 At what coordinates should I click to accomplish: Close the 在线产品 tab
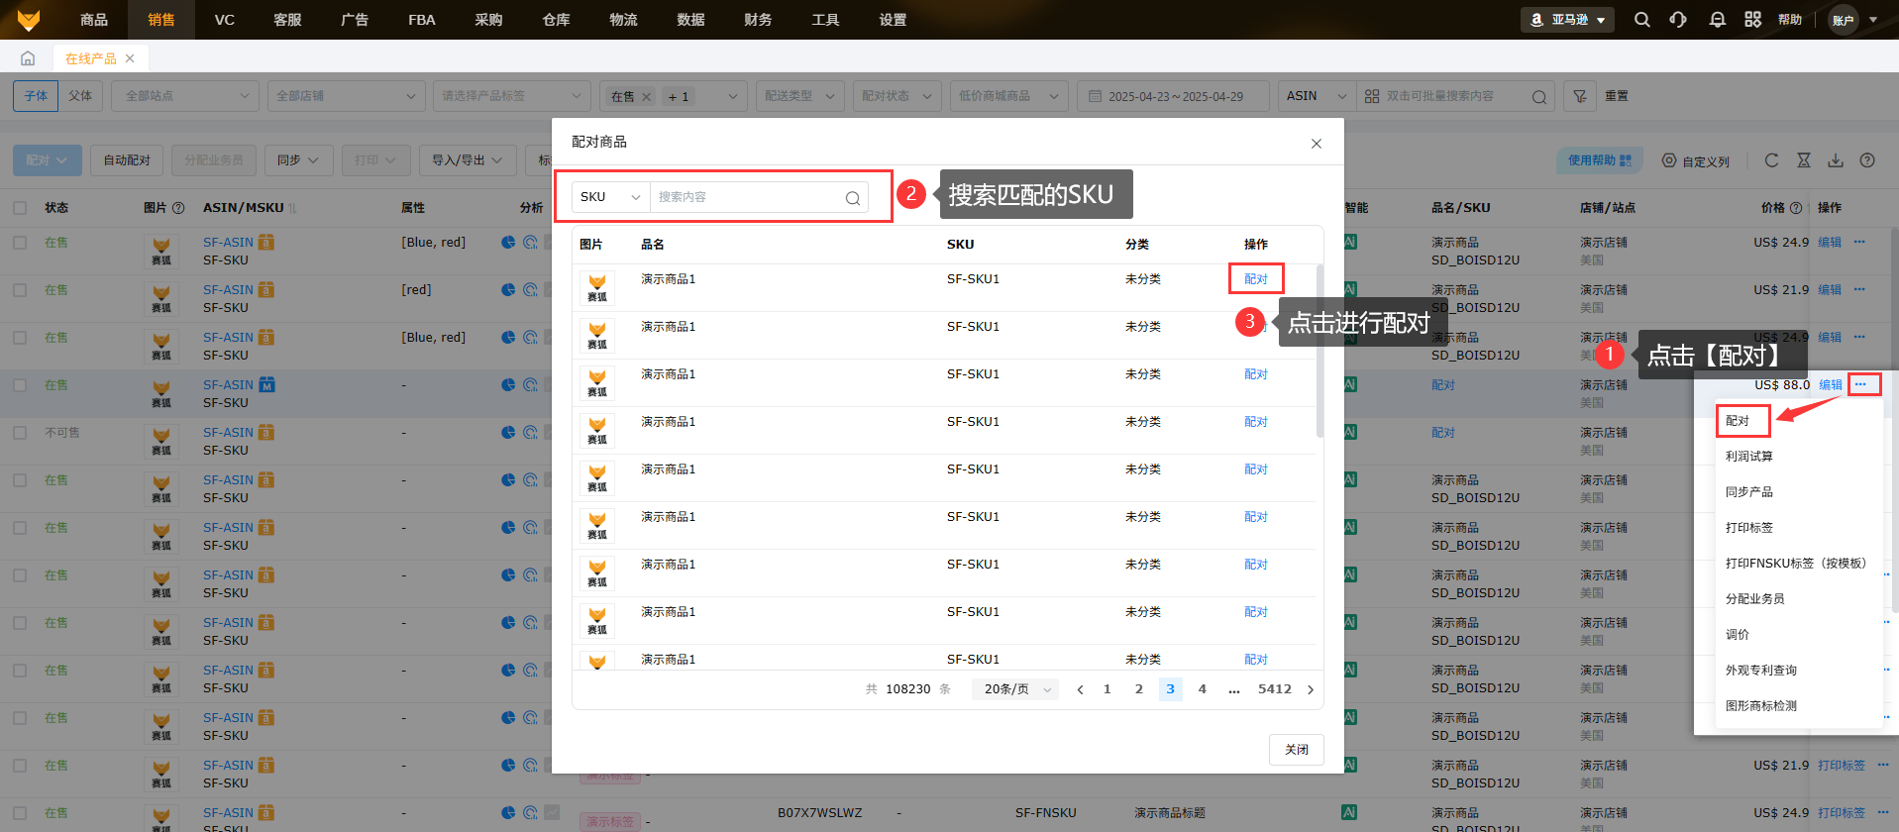click(x=130, y=58)
